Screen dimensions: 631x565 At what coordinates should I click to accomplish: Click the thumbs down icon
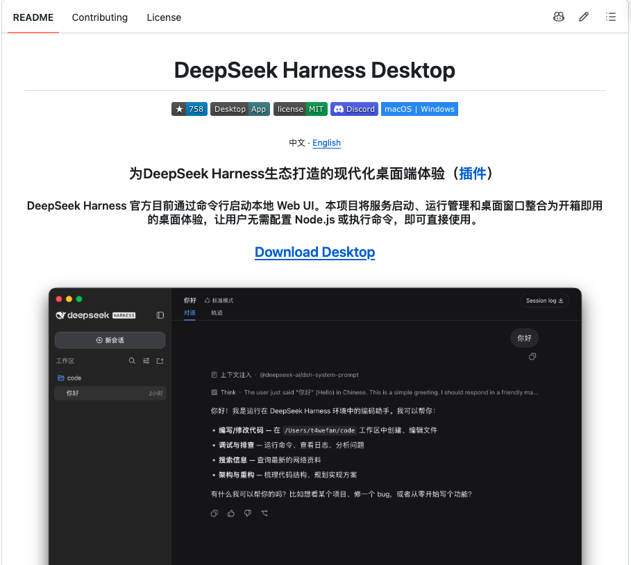(248, 513)
